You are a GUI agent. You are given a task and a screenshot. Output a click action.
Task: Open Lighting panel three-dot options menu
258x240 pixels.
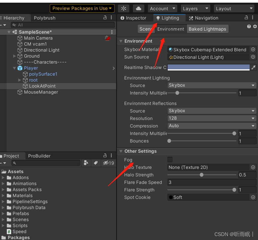pos(253,18)
